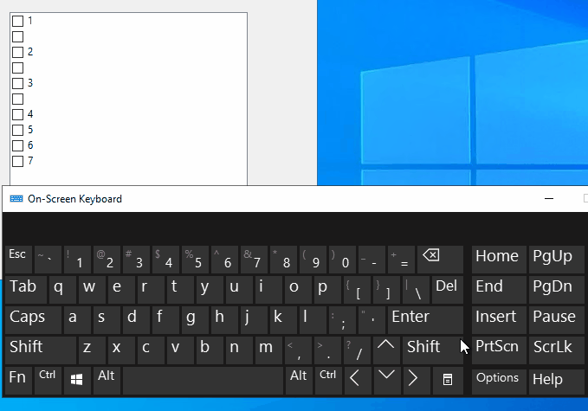The image size is (588, 411).
Task: Click the context menu key icon
Action: [448, 380]
